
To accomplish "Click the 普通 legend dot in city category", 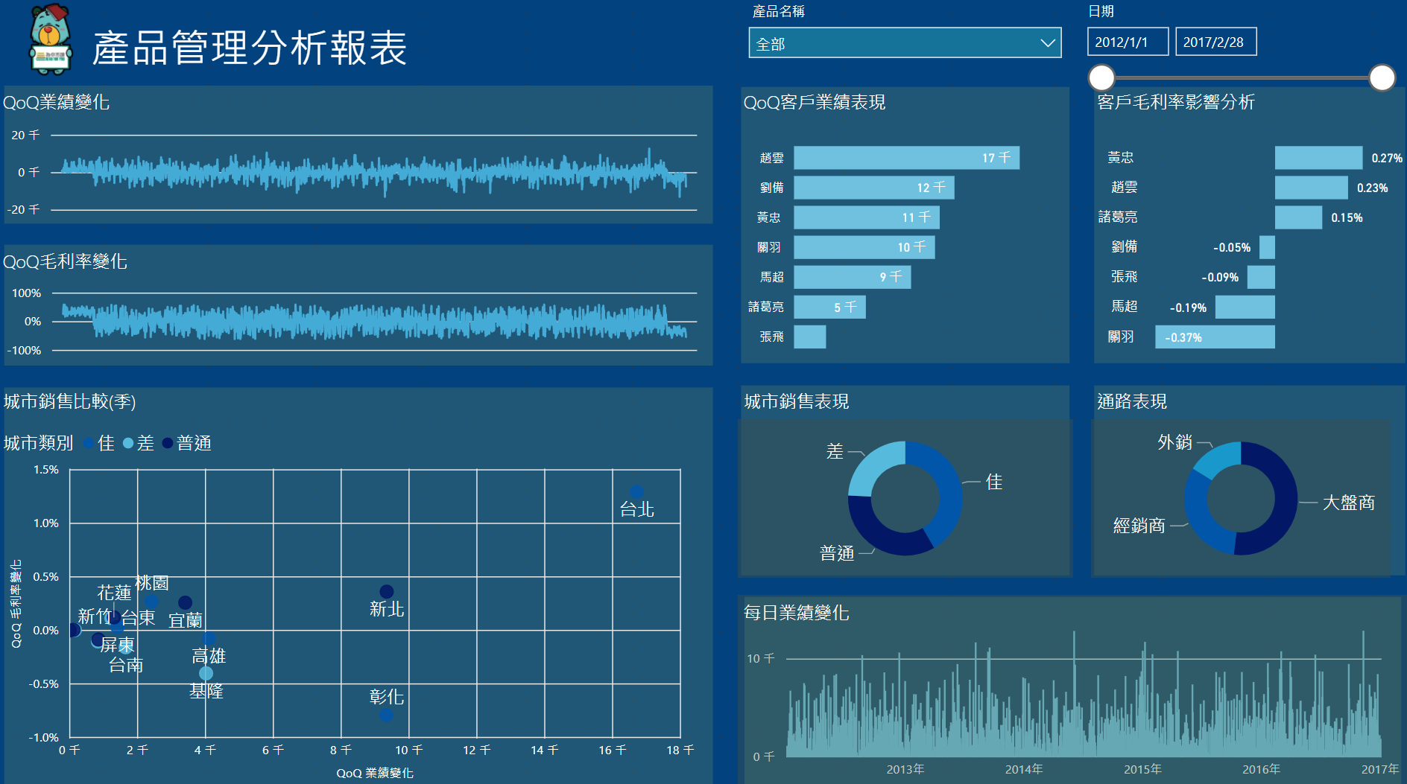I will [168, 444].
